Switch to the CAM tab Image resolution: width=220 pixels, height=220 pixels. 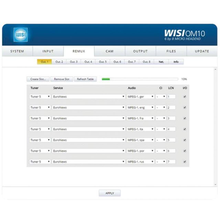click(109, 51)
